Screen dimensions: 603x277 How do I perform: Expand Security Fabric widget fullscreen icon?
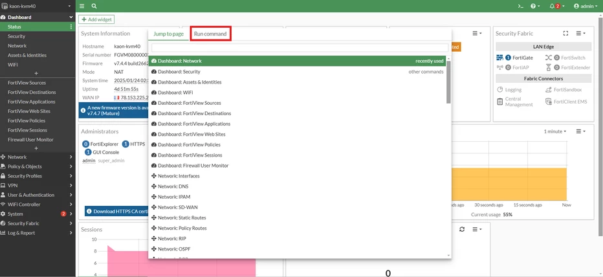tap(565, 34)
